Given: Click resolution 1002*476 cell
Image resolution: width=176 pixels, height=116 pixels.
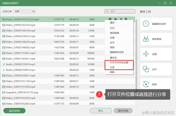Looking at the screenshot, I should pos(59,42).
